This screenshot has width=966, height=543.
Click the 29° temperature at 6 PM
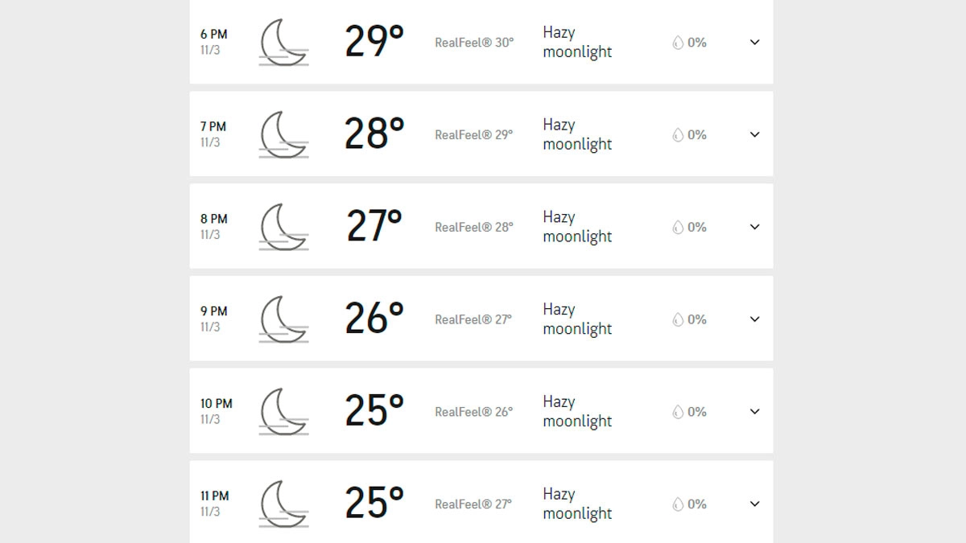coord(374,42)
